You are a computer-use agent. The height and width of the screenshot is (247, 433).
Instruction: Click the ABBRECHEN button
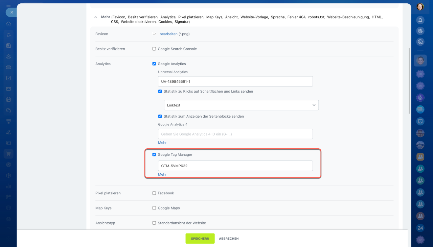(229, 239)
